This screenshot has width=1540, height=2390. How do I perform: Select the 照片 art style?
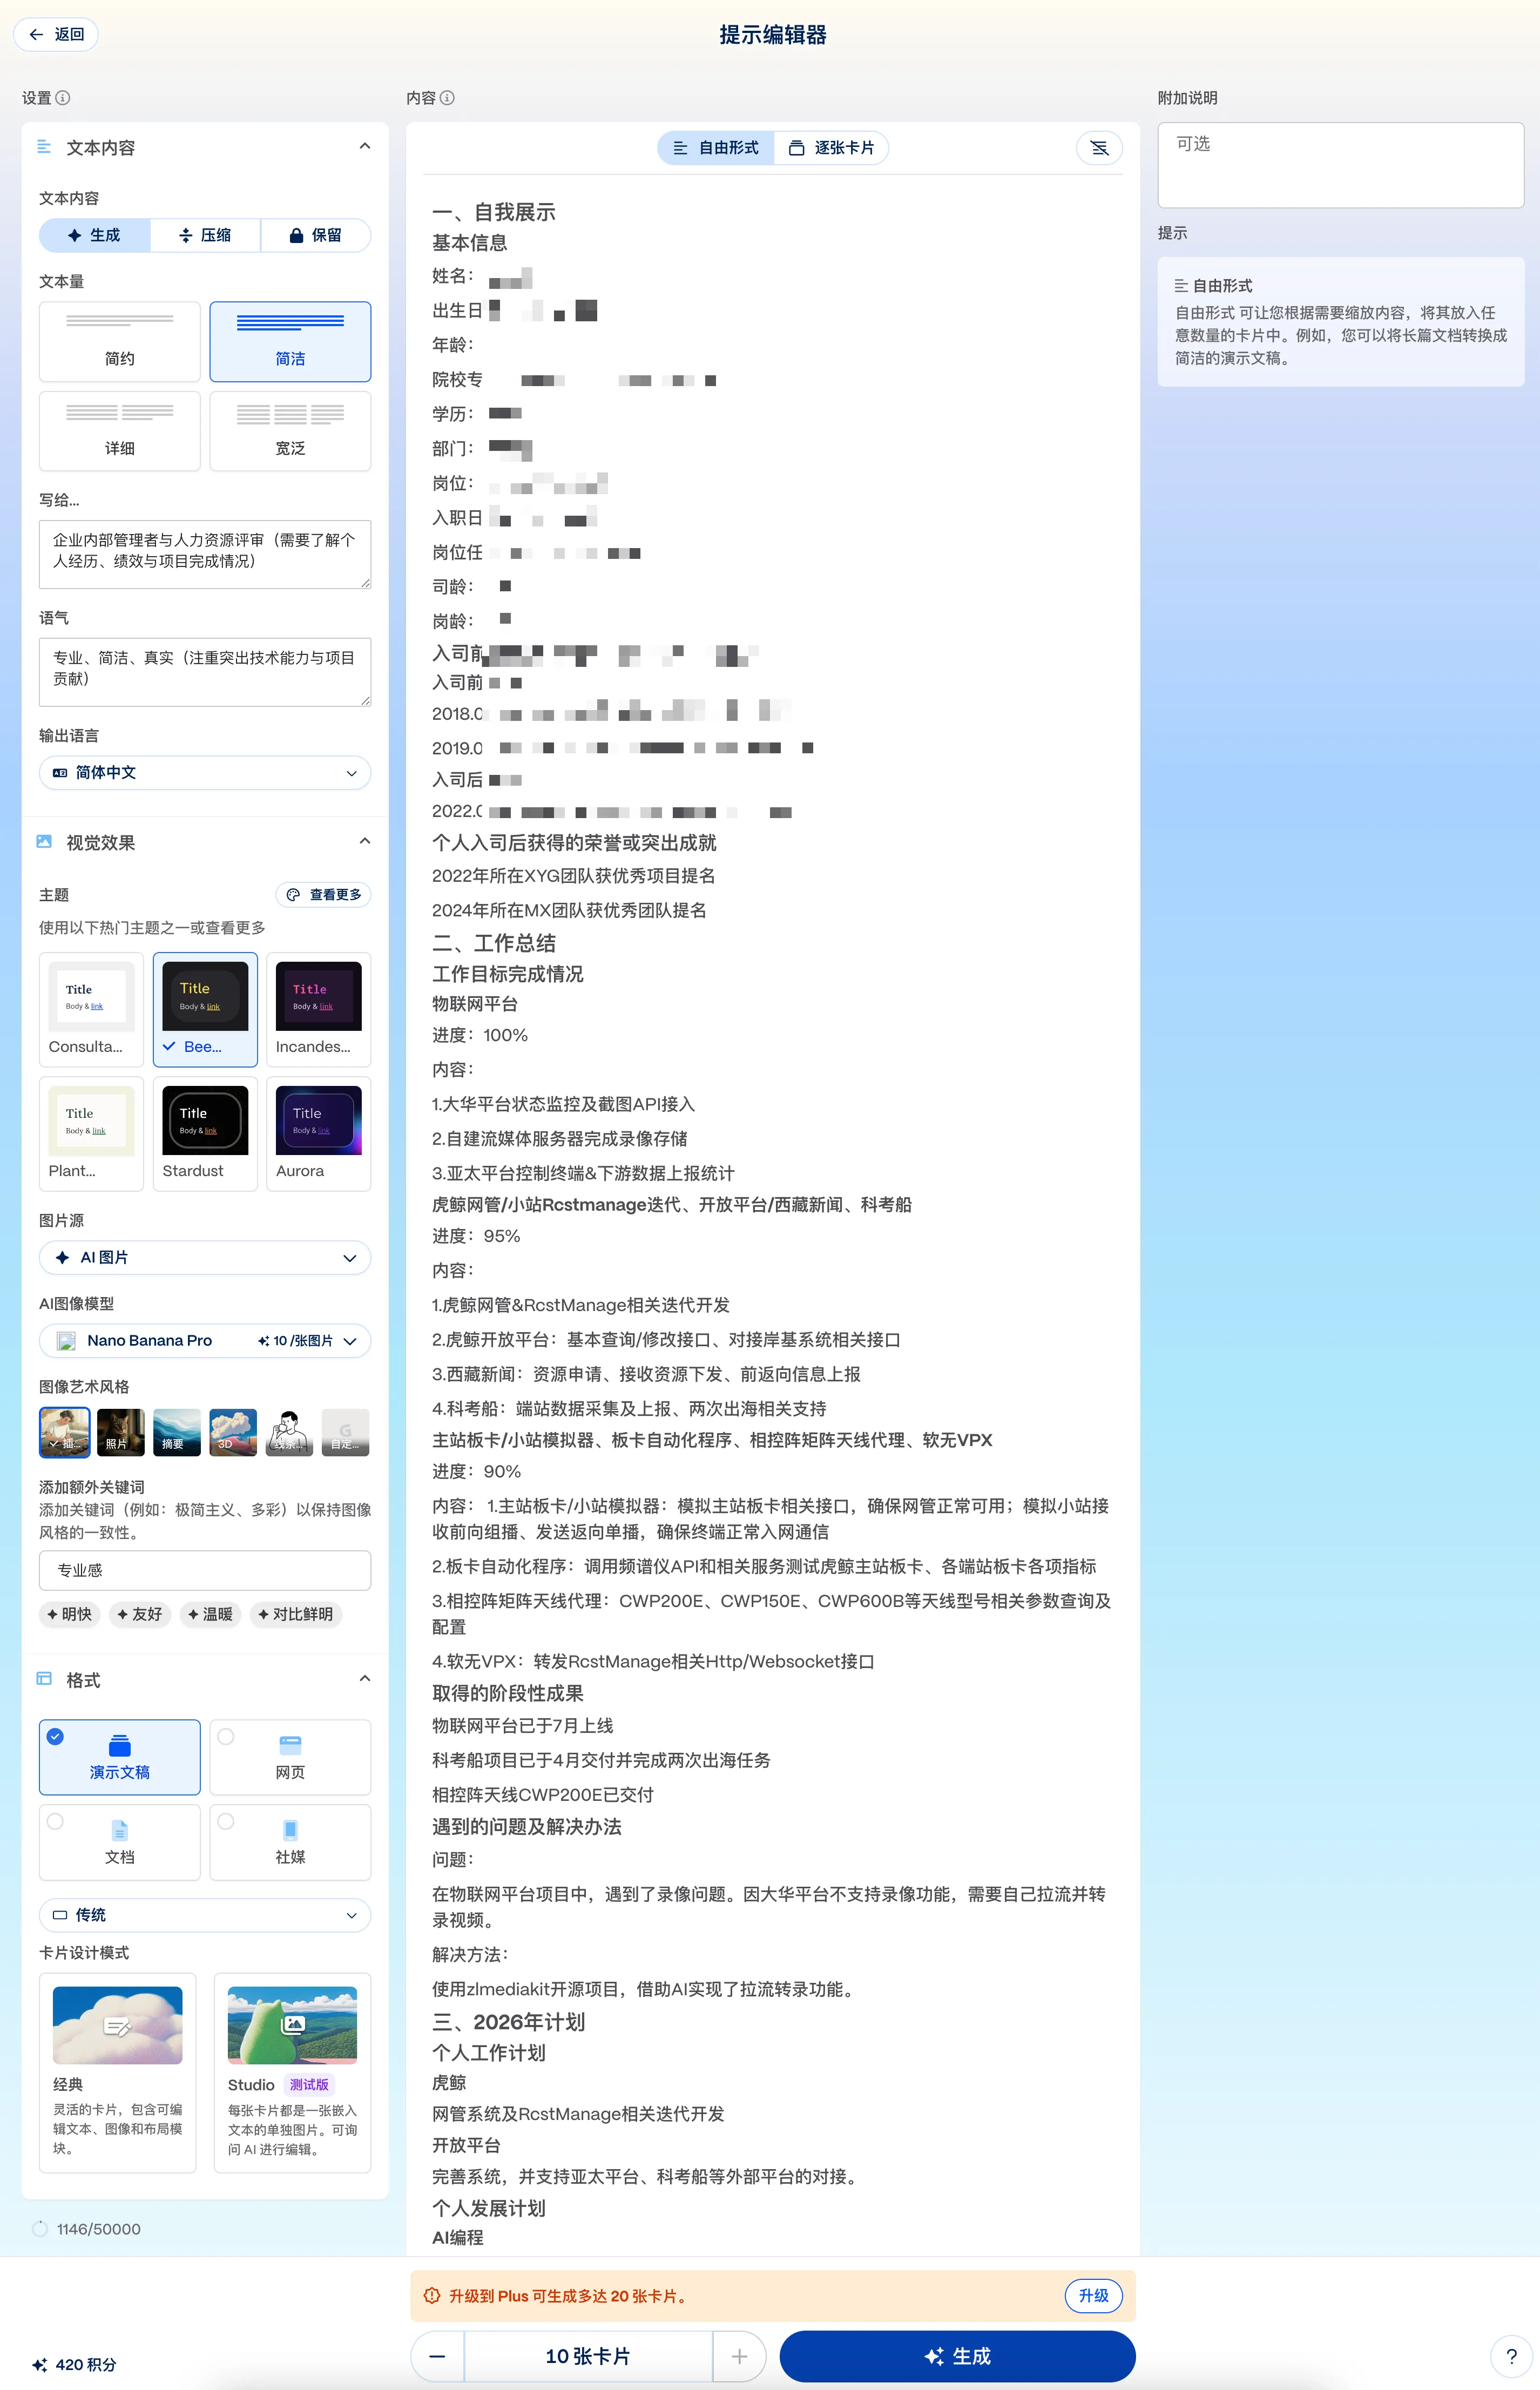[x=121, y=1433]
